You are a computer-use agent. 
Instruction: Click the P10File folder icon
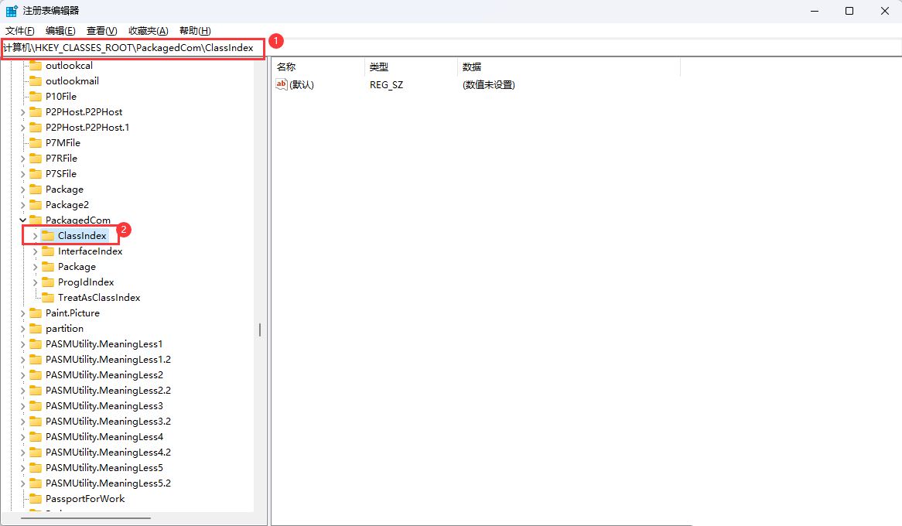tap(36, 96)
